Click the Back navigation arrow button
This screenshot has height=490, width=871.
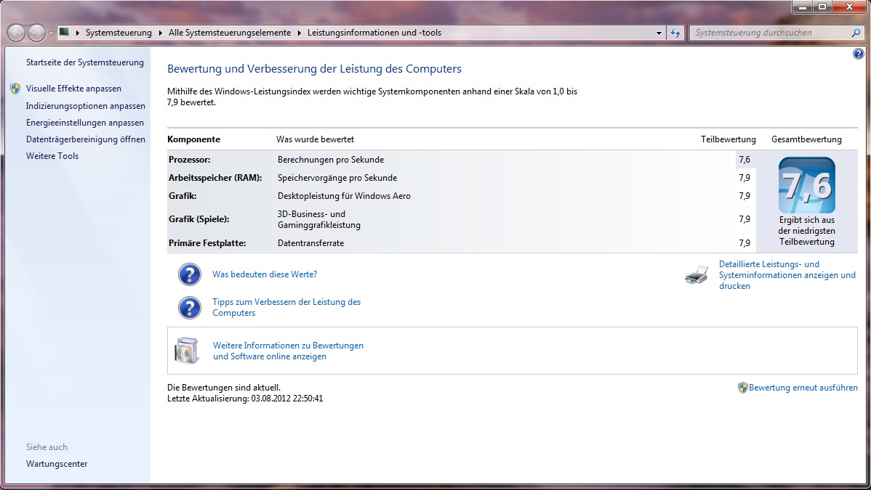click(x=16, y=33)
